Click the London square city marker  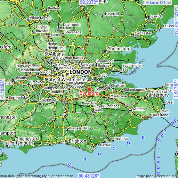point(68,75)
